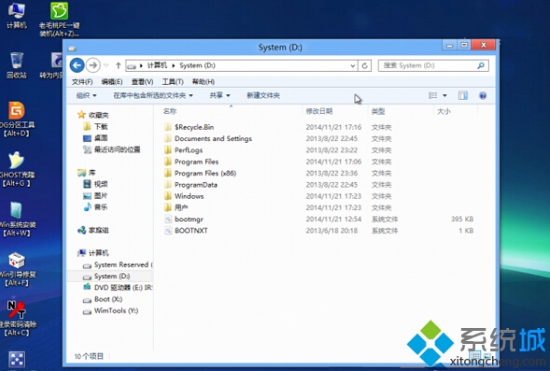550x371 pixels.
Task: Open 桌面 in favorites
Action: coord(101,138)
